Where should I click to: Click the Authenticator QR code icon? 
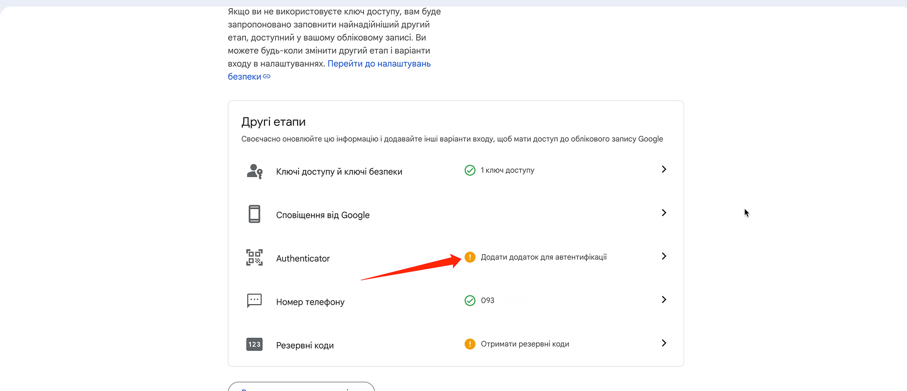pyautogui.click(x=254, y=257)
